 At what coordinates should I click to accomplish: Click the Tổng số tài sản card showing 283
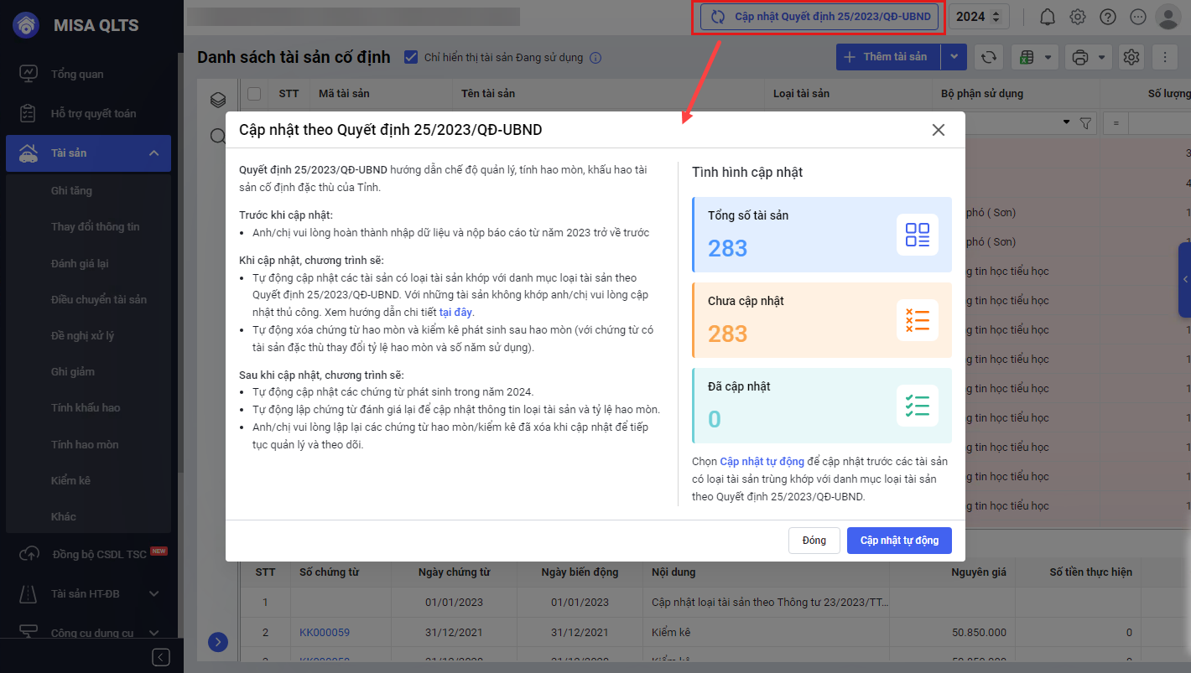point(822,235)
